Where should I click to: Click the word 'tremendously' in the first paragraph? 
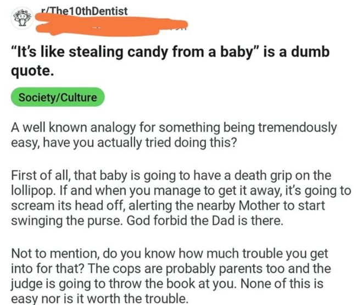click(x=297, y=127)
